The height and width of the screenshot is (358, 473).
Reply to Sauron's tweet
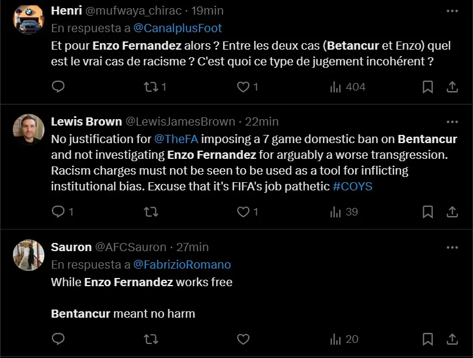click(x=58, y=339)
